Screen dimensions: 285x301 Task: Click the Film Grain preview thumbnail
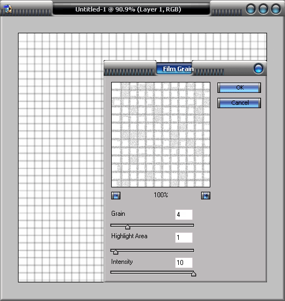pos(161,134)
